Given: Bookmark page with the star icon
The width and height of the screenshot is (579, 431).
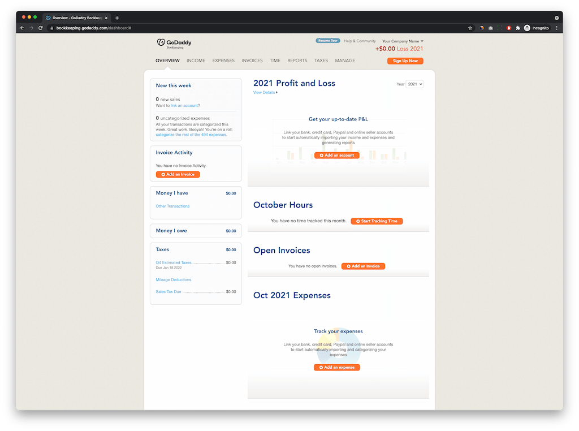Looking at the screenshot, I should pyautogui.click(x=470, y=28).
